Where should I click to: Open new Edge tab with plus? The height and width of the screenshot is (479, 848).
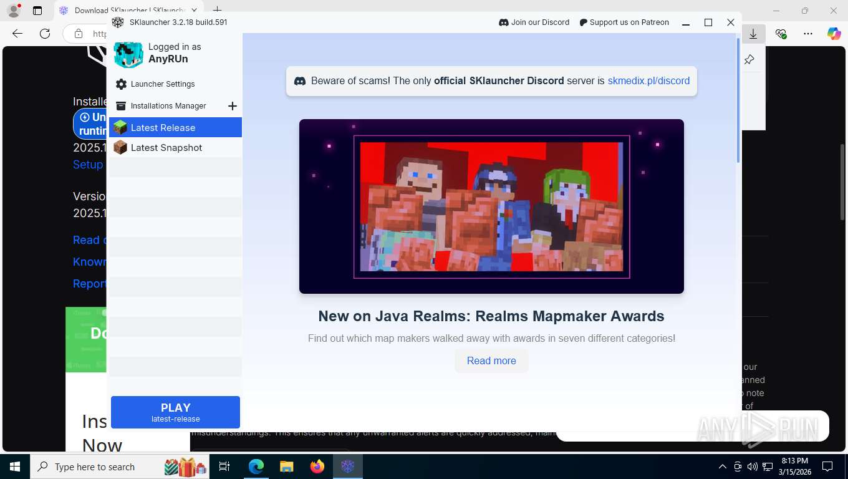pos(217,11)
